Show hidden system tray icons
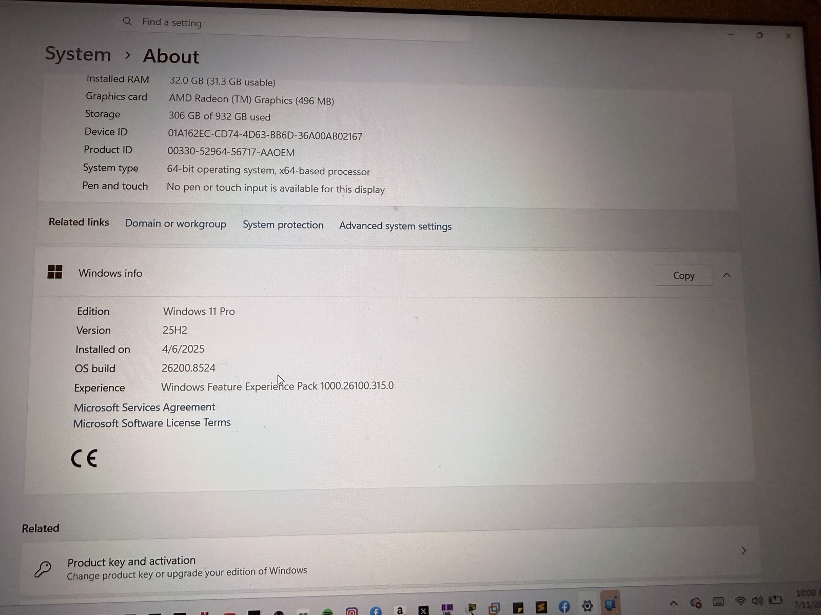 tap(674, 603)
